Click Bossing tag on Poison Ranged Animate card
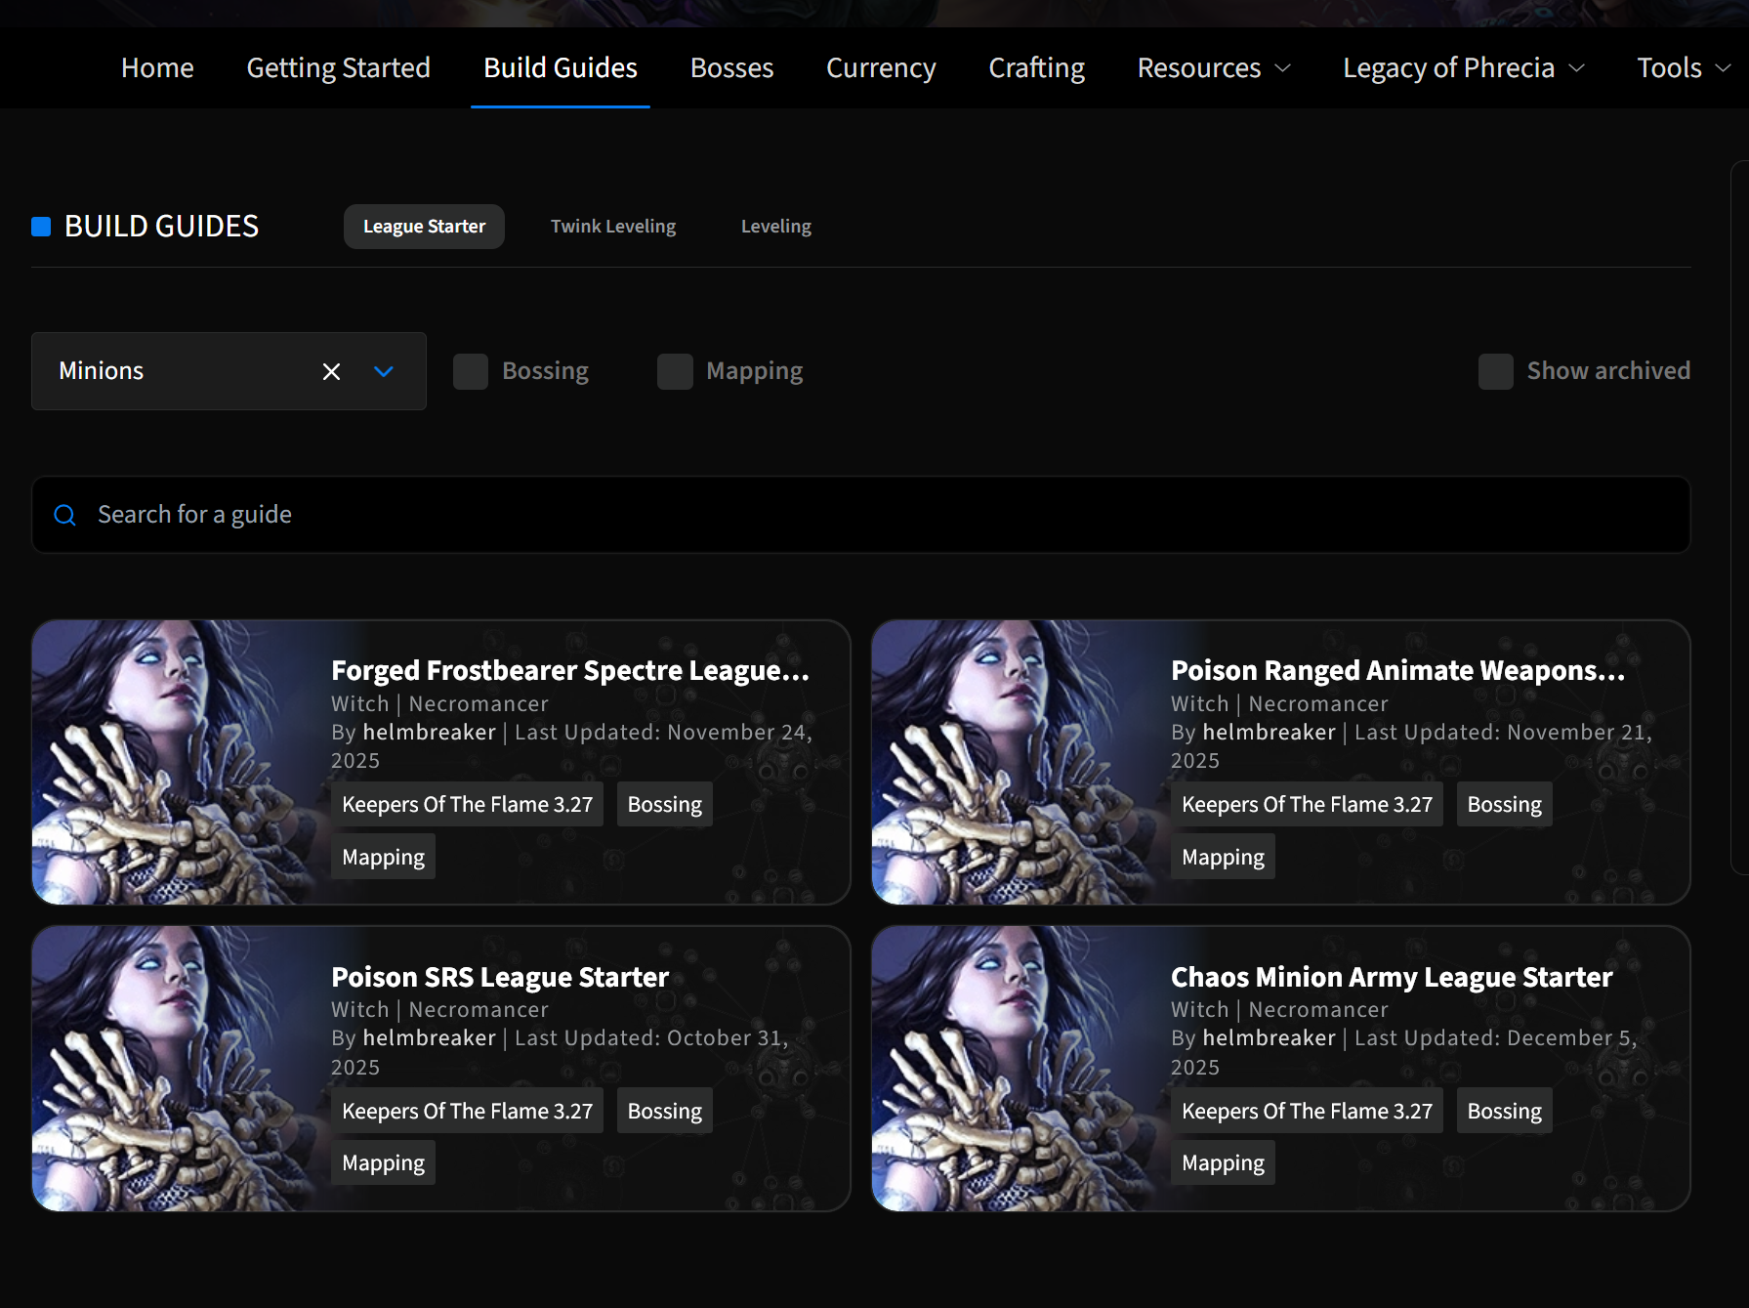Screen dimensions: 1749x1308 point(1504,804)
